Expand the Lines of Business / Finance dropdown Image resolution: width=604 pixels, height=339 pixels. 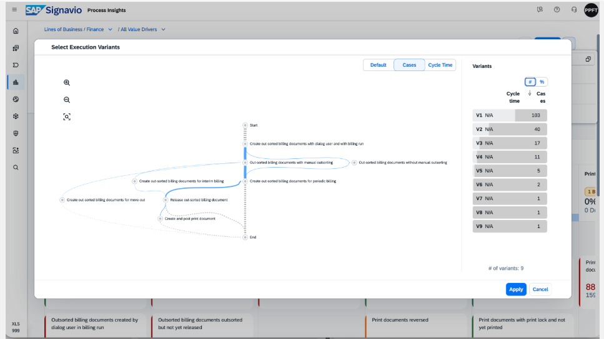110,29
